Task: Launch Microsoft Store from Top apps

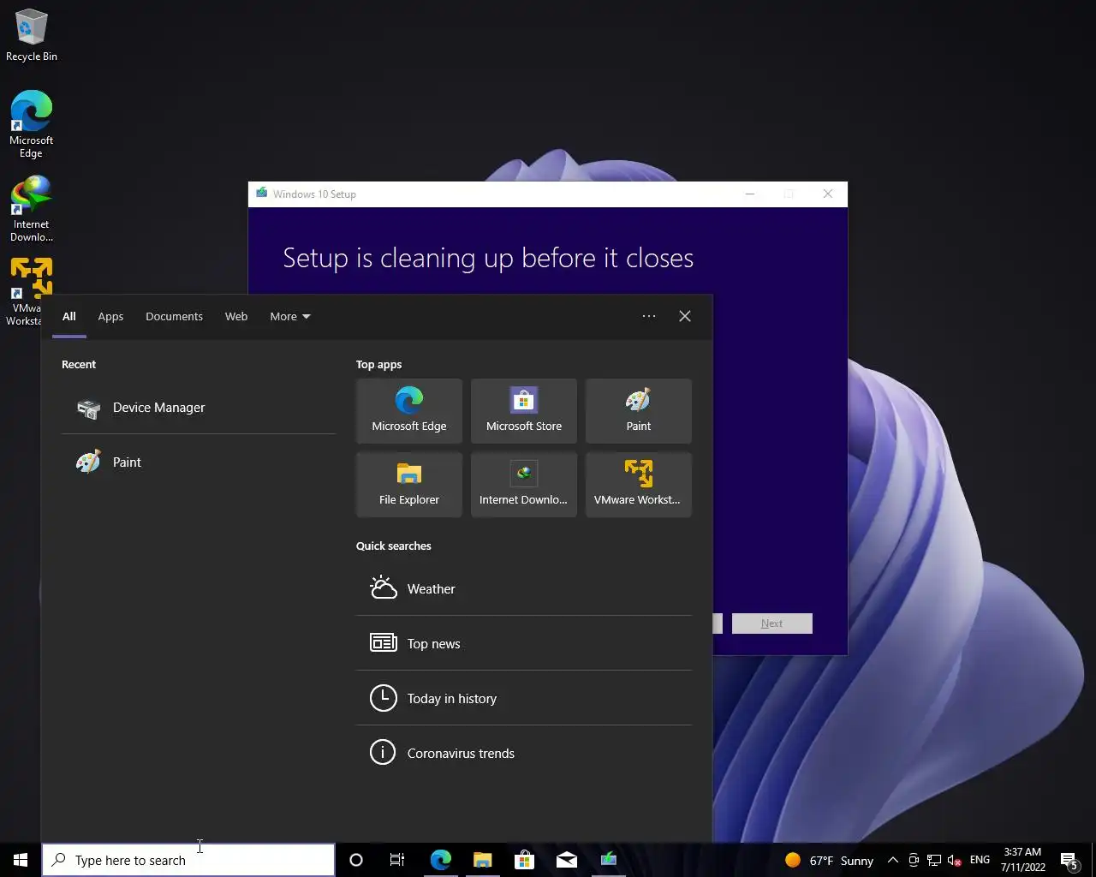Action: (524, 411)
